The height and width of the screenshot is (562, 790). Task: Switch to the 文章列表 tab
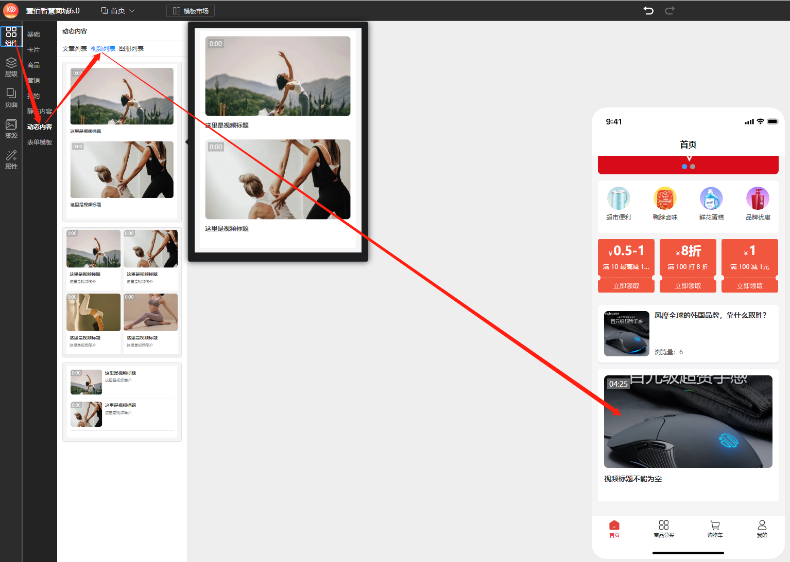coord(75,49)
